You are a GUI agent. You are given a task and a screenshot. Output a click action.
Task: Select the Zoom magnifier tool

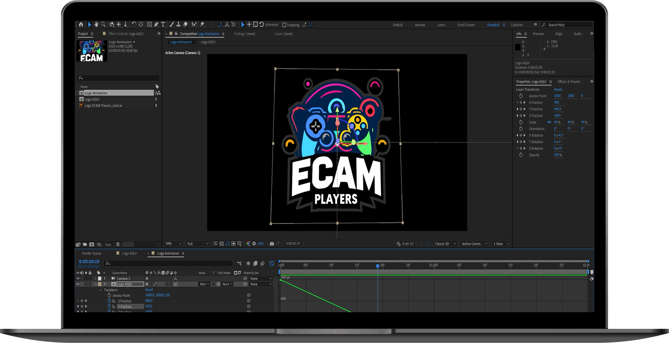103,25
